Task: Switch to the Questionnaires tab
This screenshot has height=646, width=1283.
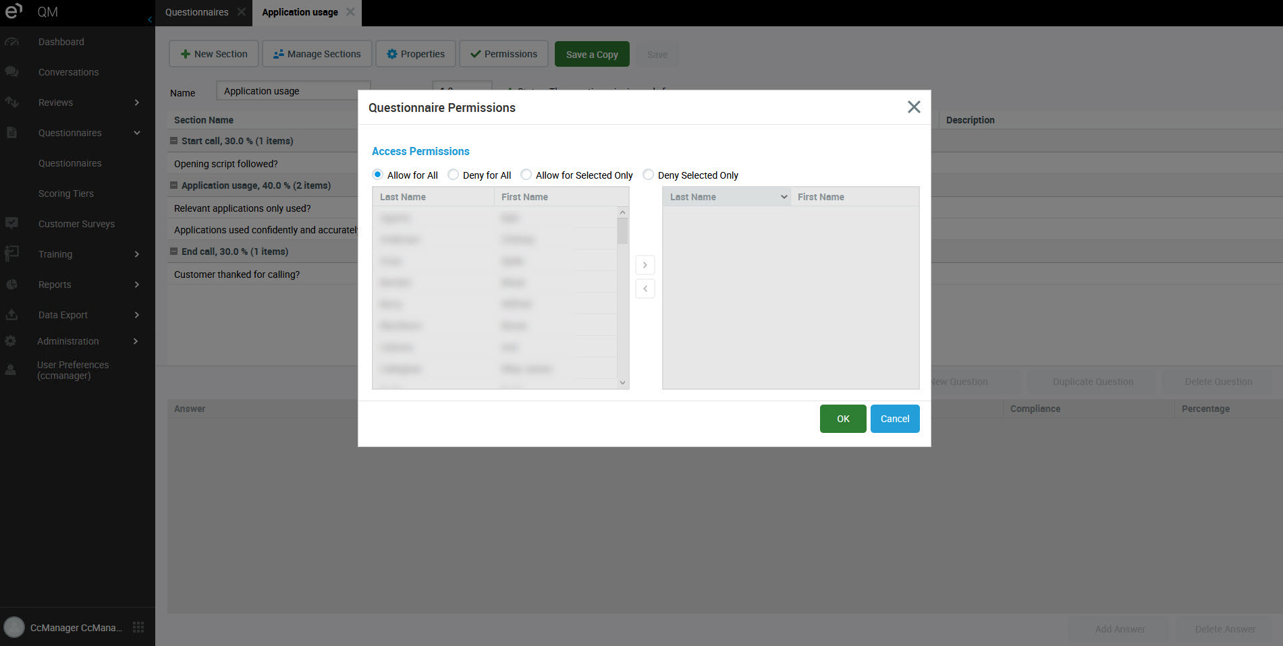Action: click(196, 12)
